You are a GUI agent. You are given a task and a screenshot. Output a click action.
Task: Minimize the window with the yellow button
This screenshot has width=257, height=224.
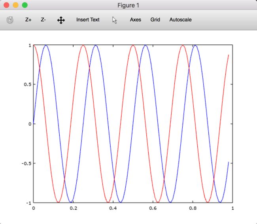click(x=16, y=5)
